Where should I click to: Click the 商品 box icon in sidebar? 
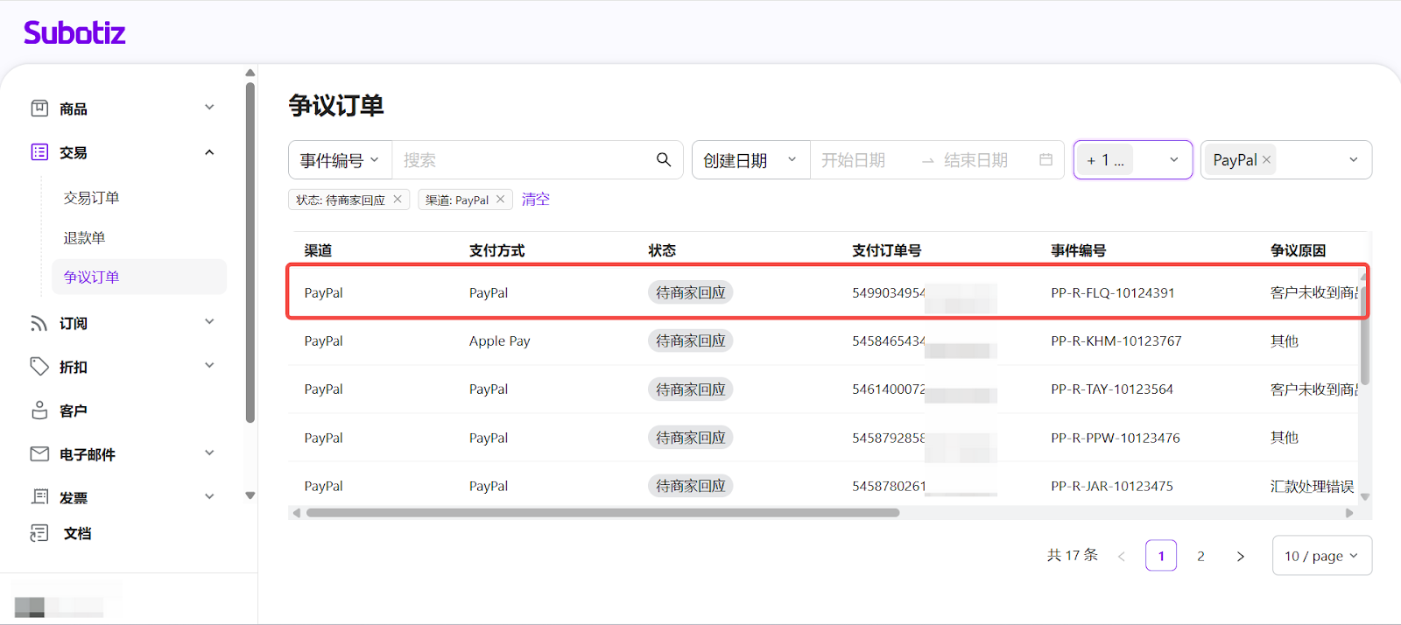click(x=39, y=109)
